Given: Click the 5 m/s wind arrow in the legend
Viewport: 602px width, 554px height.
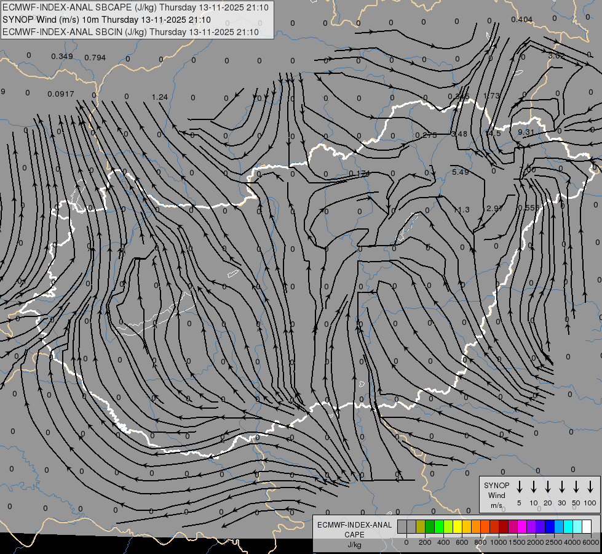Looking at the screenshot, I should tap(519, 487).
